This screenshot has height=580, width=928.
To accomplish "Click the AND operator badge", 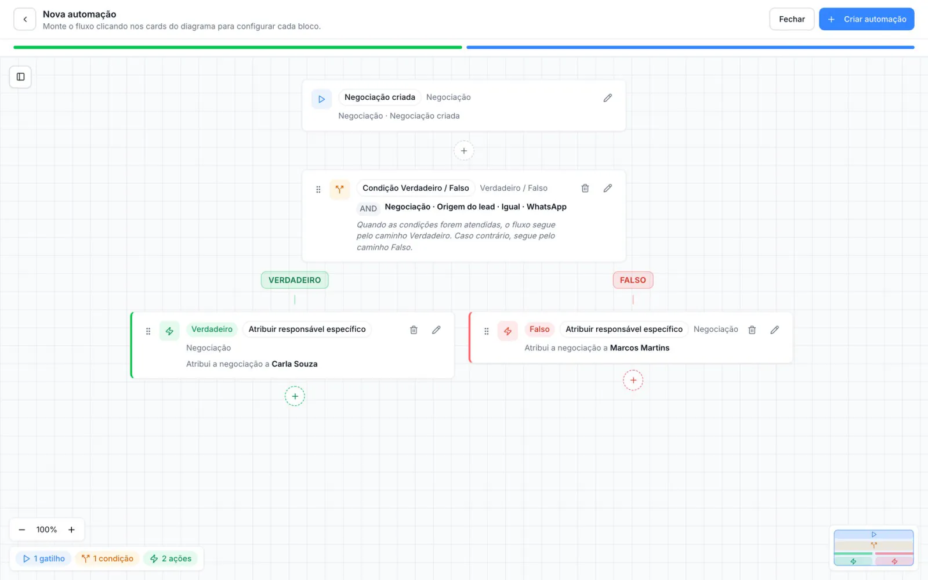I will pos(368,208).
